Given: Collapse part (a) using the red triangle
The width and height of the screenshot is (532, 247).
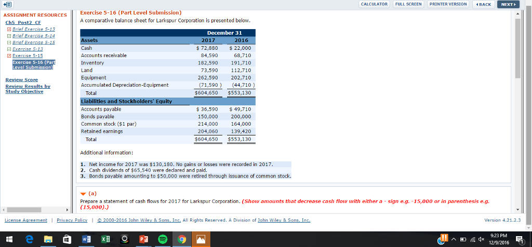Looking at the screenshot, I should point(83,191).
